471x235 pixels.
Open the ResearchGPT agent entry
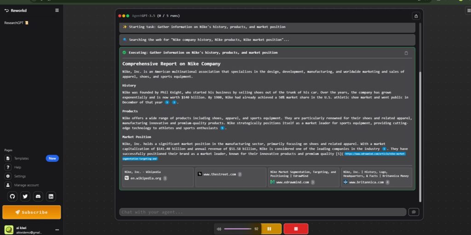pyautogui.click(x=16, y=23)
